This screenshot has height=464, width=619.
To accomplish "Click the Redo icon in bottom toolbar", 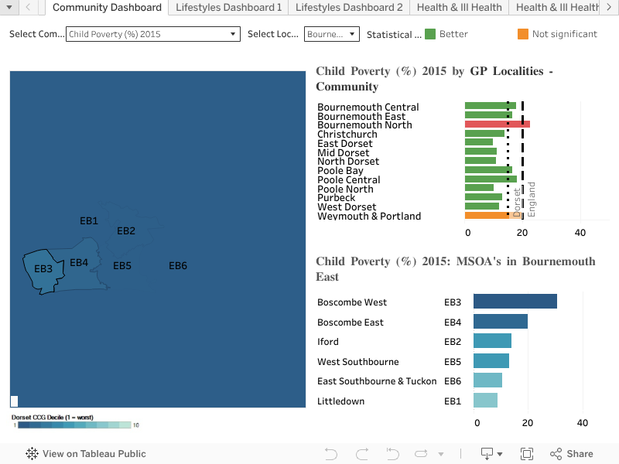I will click(361, 454).
